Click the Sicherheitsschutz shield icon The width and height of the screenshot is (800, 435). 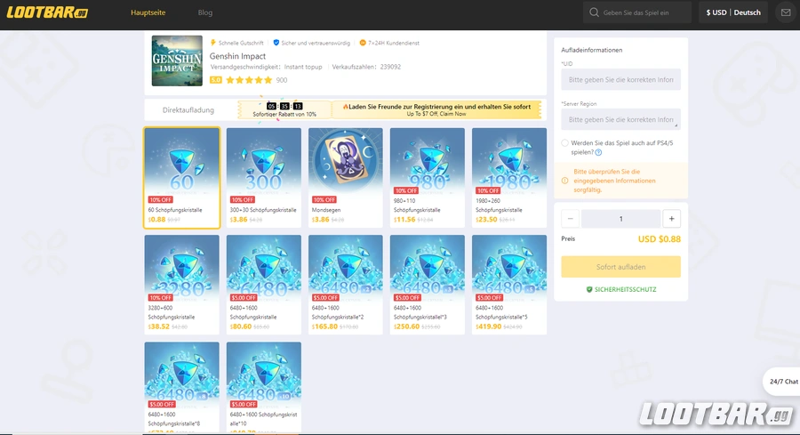pyautogui.click(x=589, y=290)
